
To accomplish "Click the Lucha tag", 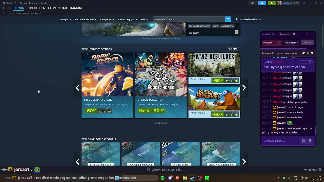I will [215, 26].
